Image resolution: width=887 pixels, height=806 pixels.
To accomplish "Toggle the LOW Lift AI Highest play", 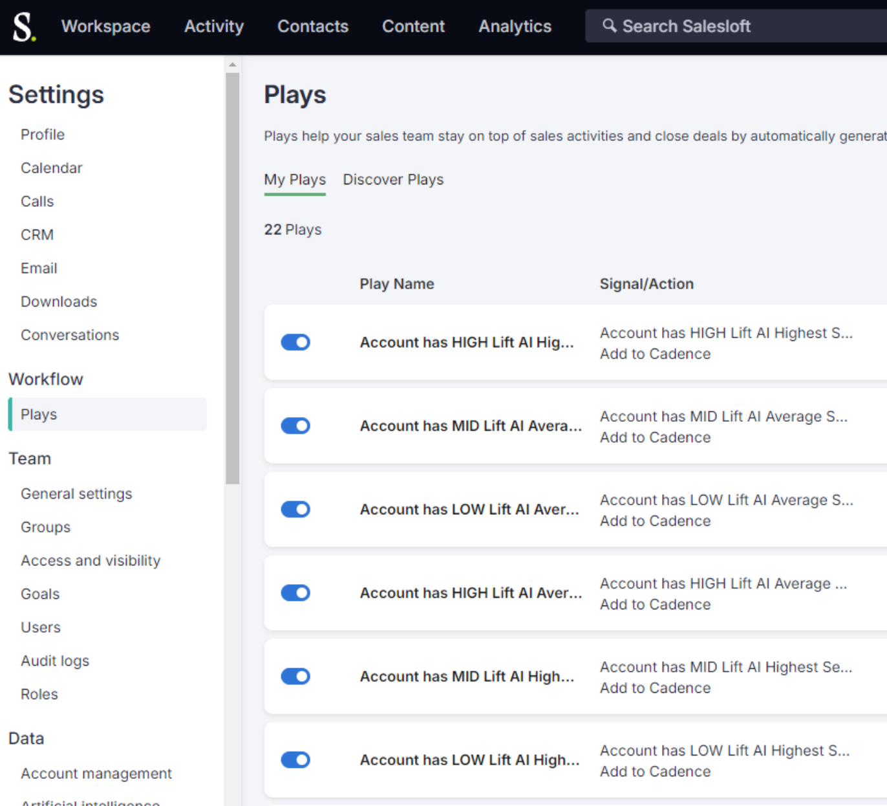I will click(295, 759).
